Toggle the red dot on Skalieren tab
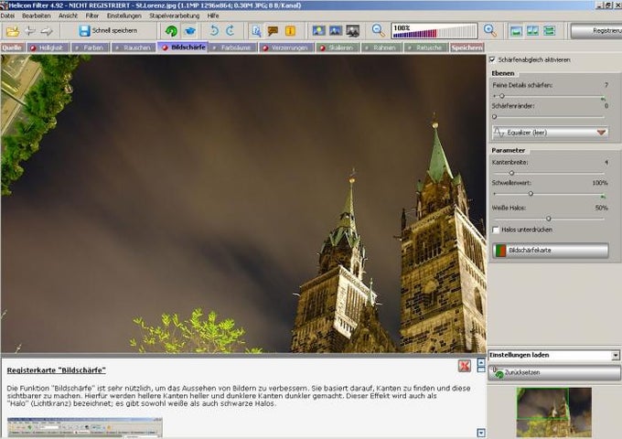This screenshot has height=439, width=622. [323, 48]
